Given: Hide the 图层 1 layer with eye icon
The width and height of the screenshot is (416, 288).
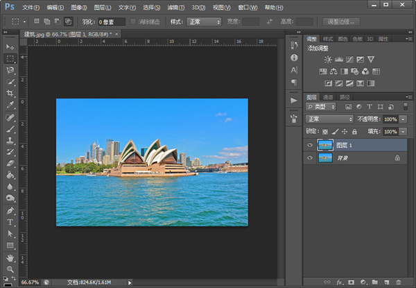Looking at the screenshot, I should click(309, 145).
